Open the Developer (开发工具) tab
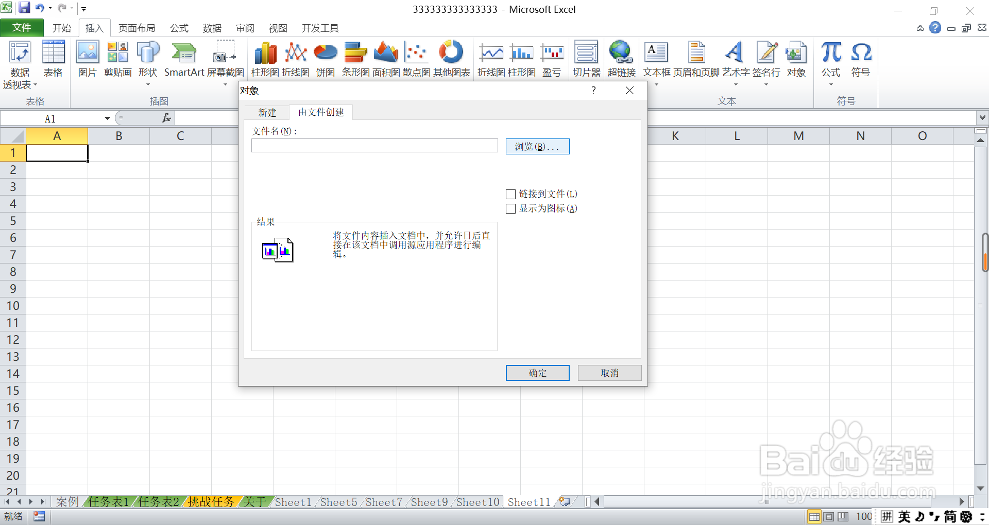The height and width of the screenshot is (525, 989). [320, 28]
